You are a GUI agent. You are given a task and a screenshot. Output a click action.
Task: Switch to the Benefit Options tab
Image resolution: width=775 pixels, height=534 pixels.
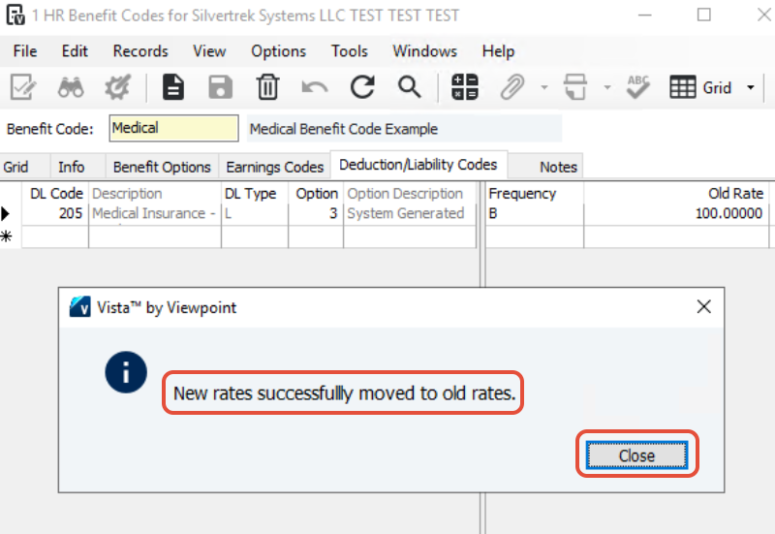coord(162,167)
